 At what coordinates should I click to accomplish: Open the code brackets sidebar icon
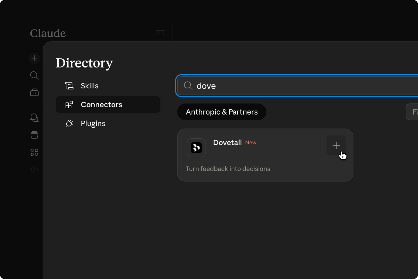[x=34, y=170]
